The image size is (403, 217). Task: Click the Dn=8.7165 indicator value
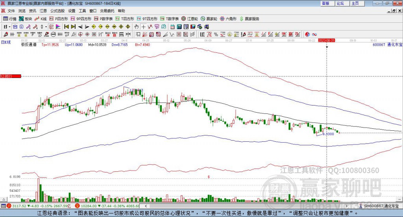[x=120, y=45]
